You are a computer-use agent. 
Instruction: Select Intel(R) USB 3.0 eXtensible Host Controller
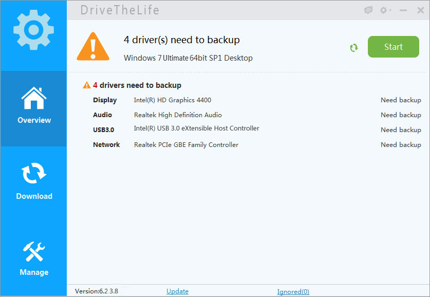(x=196, y=128)
